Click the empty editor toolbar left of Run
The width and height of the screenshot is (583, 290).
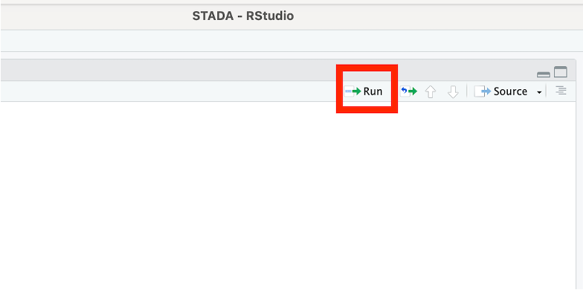(167, 91)
